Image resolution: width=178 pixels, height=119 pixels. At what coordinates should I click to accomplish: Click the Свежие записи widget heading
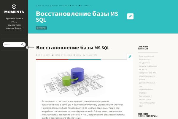143,48
